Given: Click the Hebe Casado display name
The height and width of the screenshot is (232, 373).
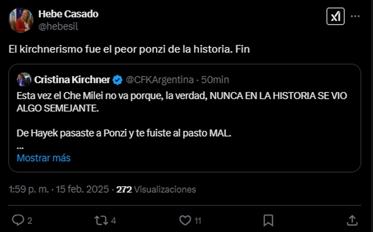Looking at the screenshot, I should click(68, 14).
